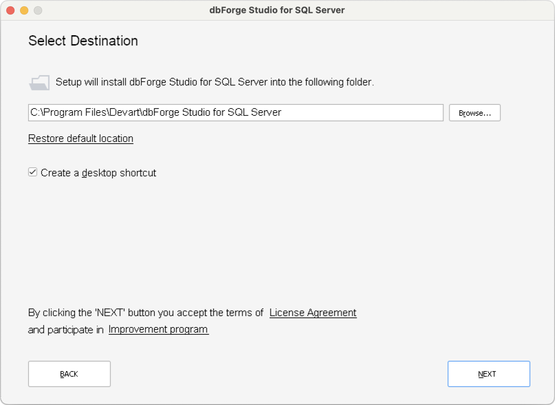Click the gray zoom window button
Viewport: 555px width, 405px height.
point(38,10)
